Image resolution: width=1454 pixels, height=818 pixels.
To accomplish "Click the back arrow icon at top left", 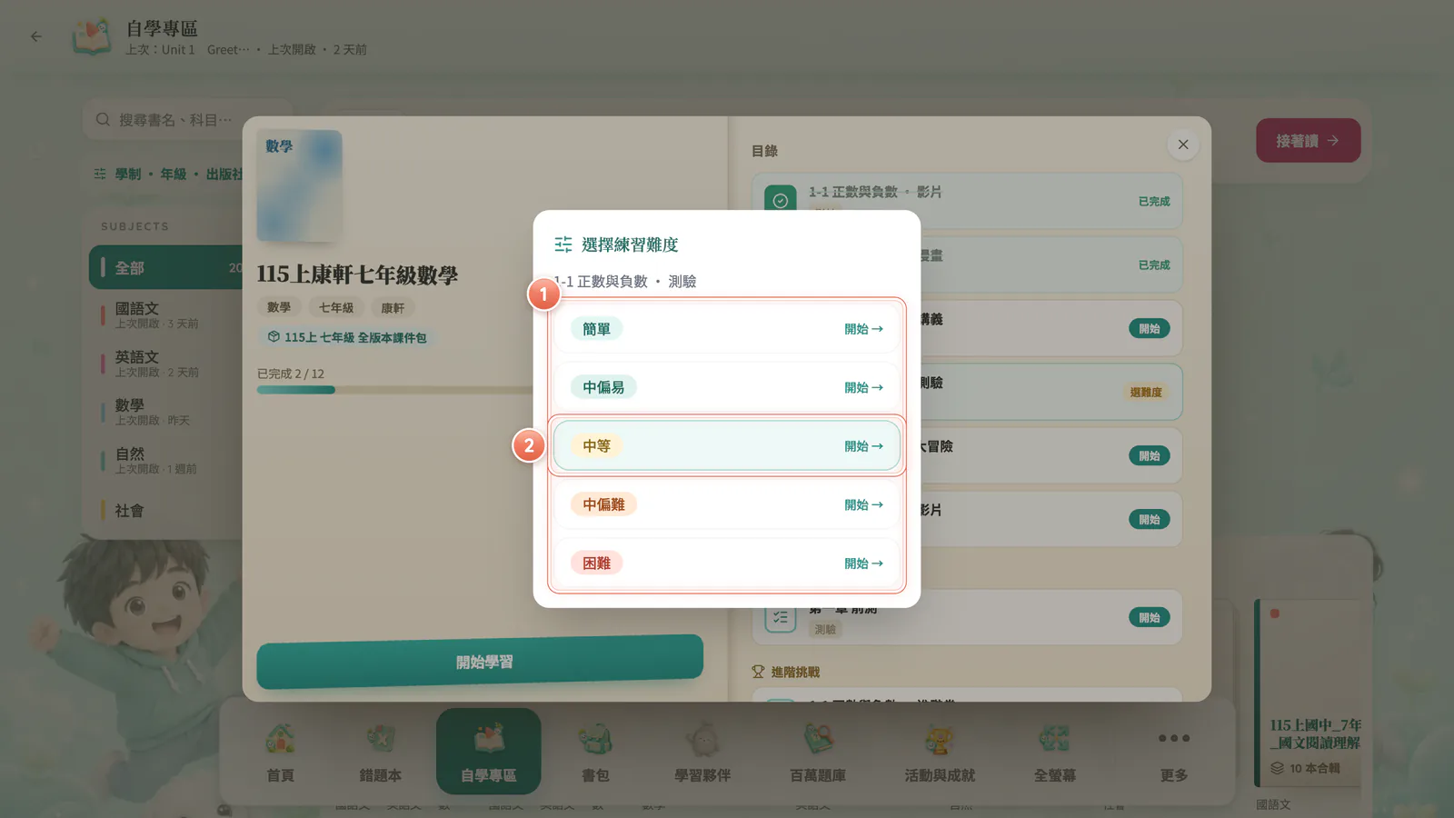I will (x=36, y=36).
